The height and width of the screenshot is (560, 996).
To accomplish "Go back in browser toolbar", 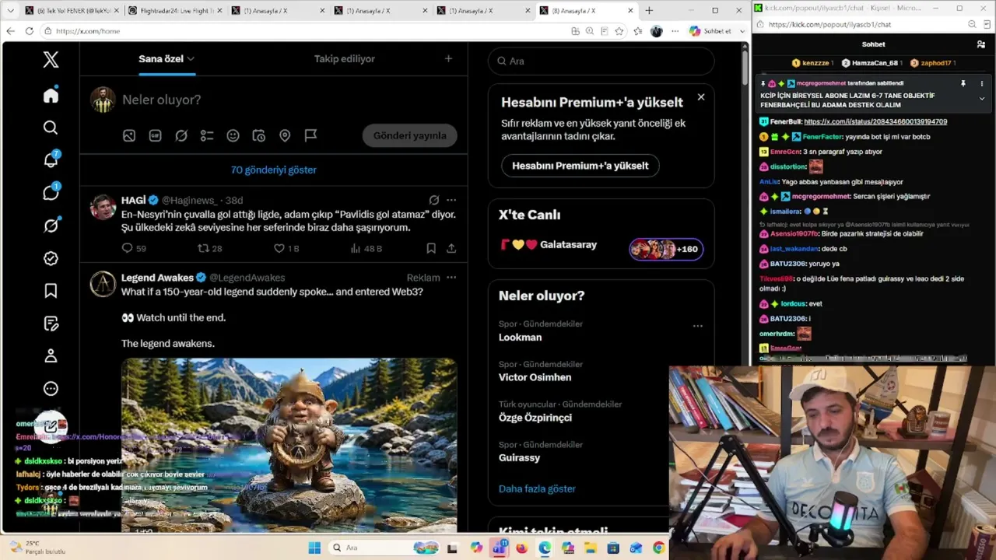I will [10, 31].
